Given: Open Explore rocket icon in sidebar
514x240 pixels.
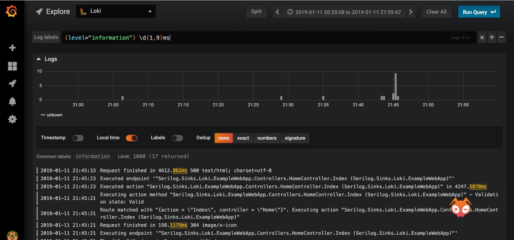Looking at the screenshot, I should (12, 84).
